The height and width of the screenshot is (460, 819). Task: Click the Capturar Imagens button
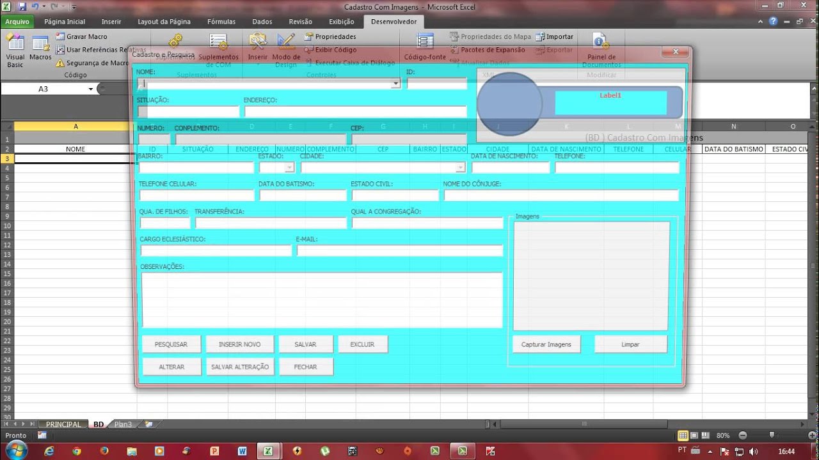click(546, 344)
